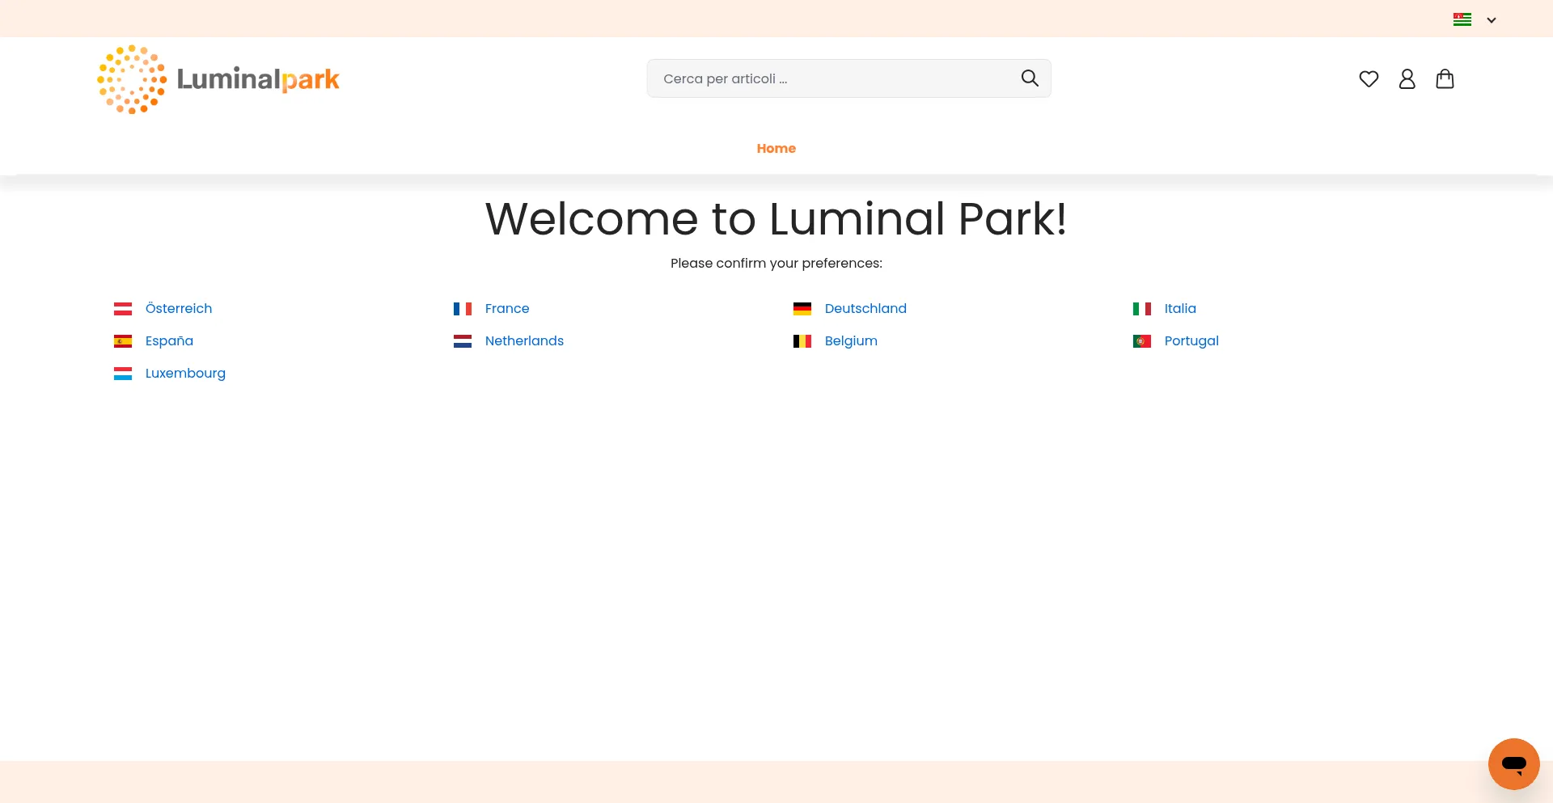Select España country link

169,341
